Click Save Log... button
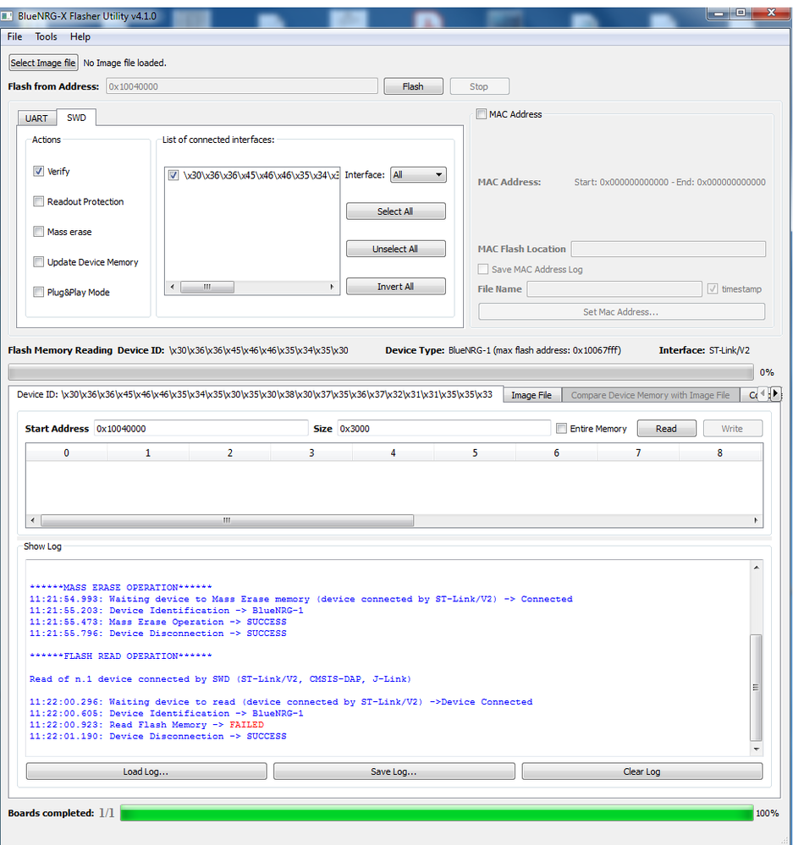Viewport: 793px width, 845px height. tap(394, 771)
